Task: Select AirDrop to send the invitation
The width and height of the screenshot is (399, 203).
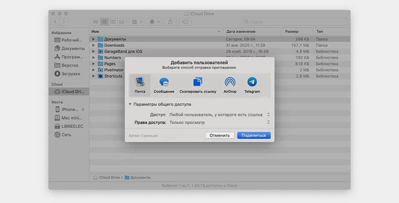Action: [x=230, y=85]
